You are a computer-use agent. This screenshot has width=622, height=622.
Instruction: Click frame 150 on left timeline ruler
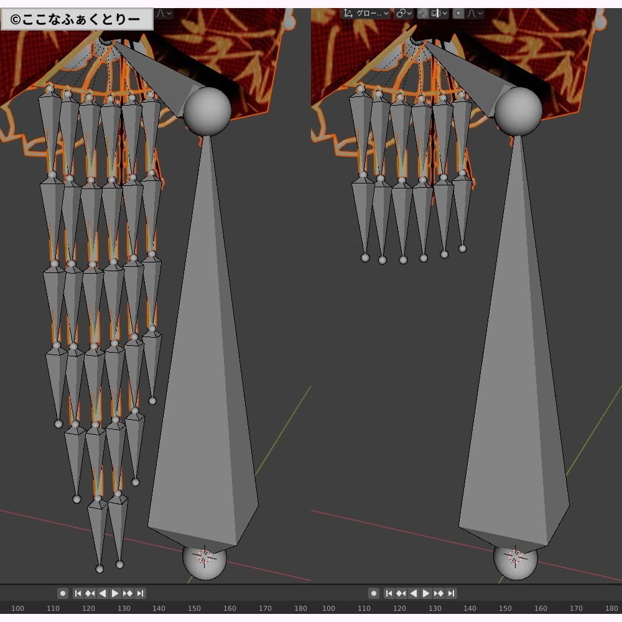tap(194, 608)
